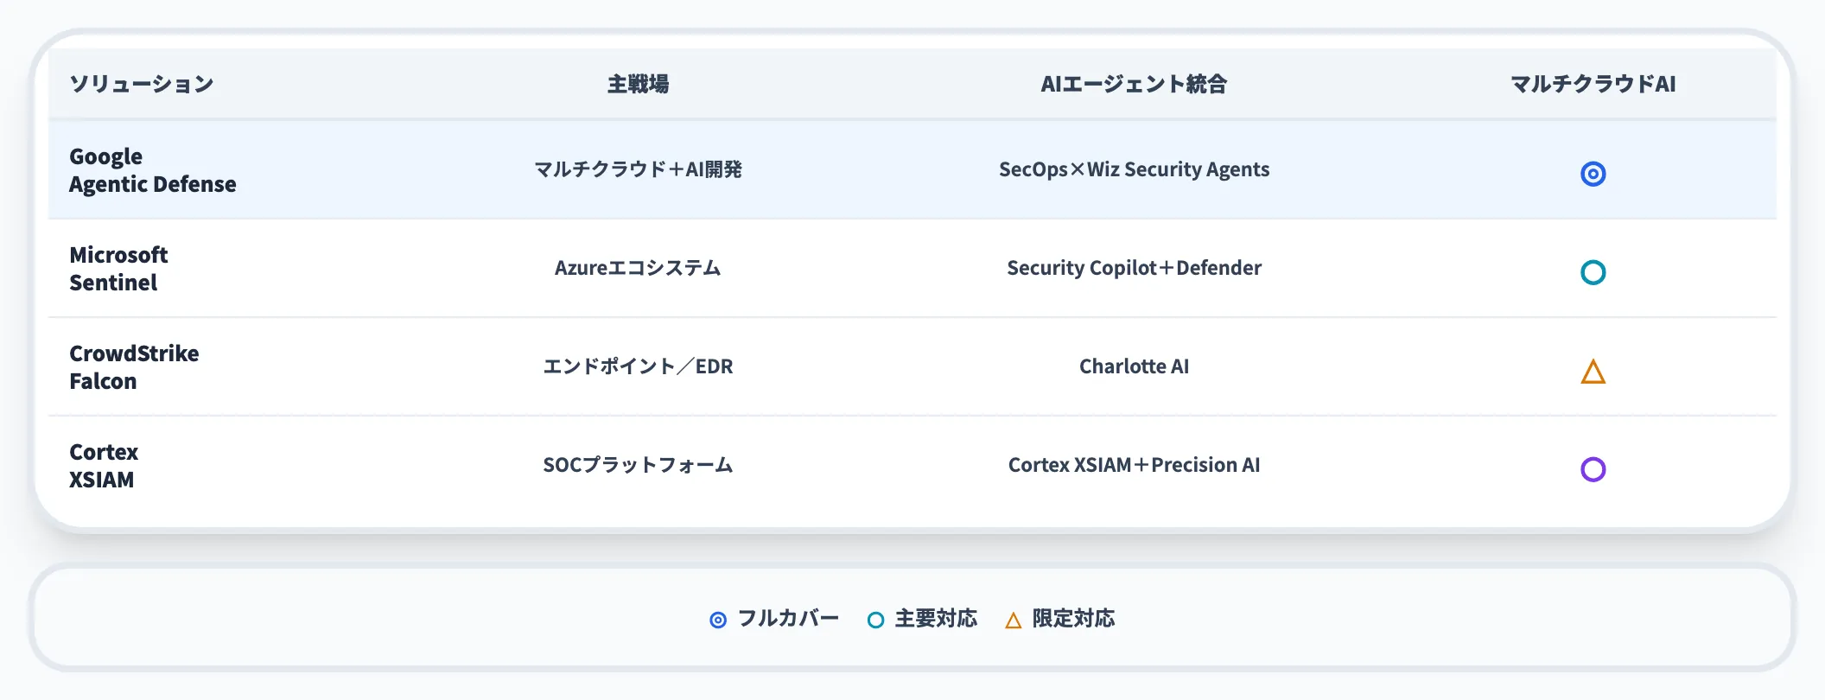Click the エンドポイント/EDR cell
Viewport: 1825px width, 700px height.
click(x=638, y=366)
